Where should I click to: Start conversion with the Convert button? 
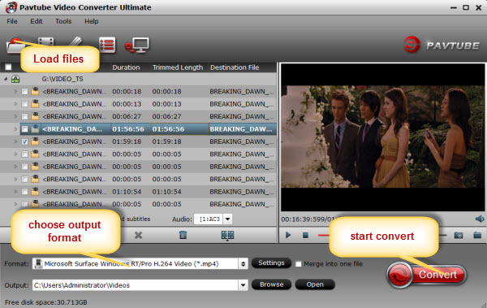426,275
